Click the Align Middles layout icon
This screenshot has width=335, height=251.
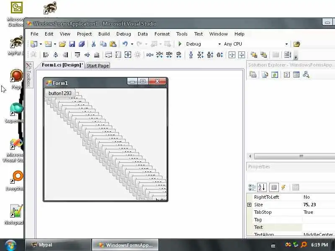(87, 55)
